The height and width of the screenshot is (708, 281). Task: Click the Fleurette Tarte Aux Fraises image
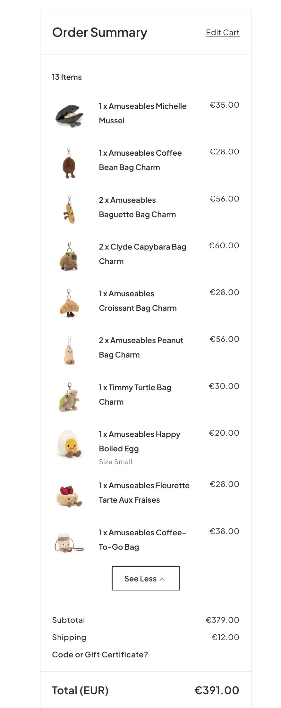69,496
